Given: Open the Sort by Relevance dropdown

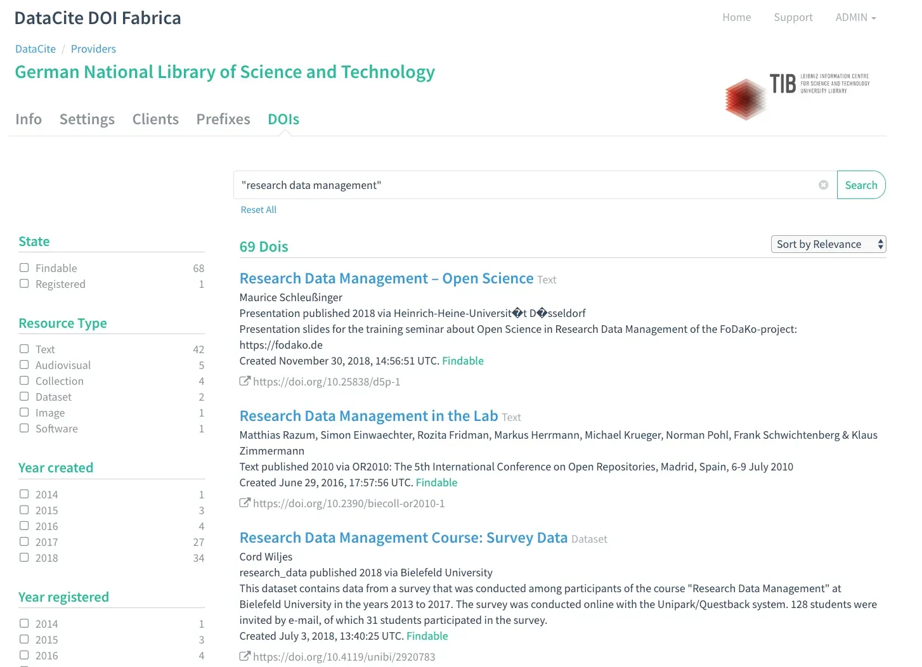Looking at the screenshot, I should tap(828, 244).
